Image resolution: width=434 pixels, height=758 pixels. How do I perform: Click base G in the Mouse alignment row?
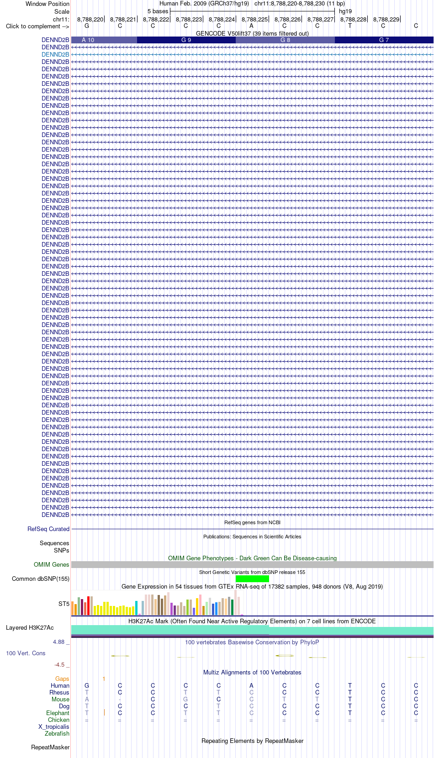coord(185,699)
